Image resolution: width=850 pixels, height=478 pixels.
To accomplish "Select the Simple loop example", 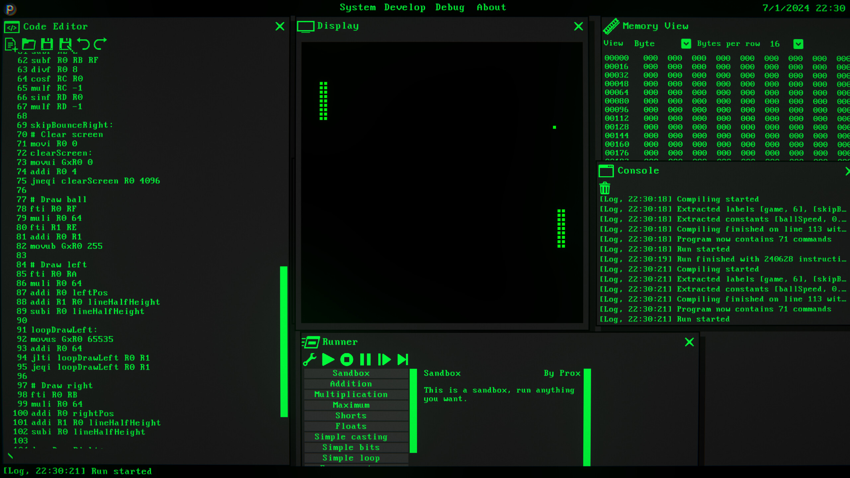I will coord(351,458).
